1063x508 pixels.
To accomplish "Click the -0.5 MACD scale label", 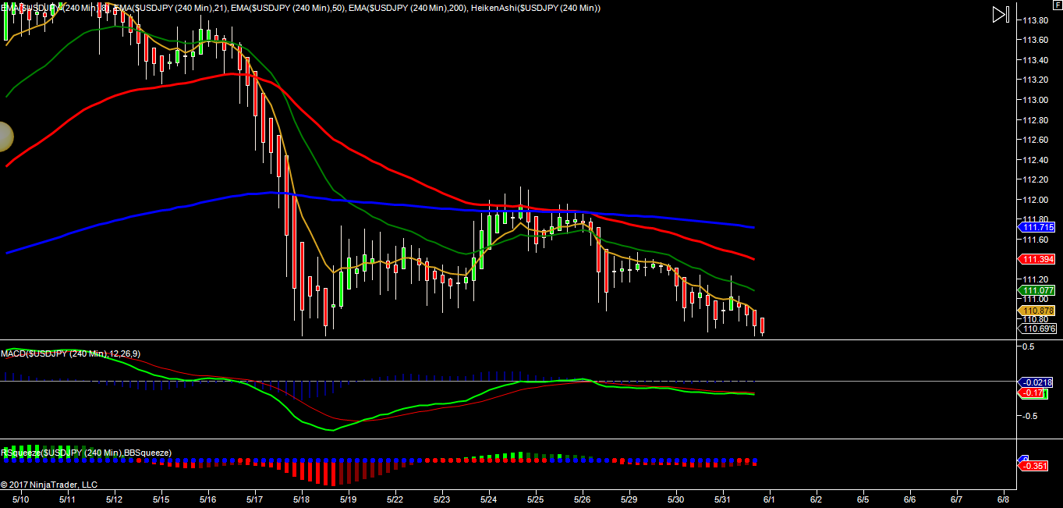I will click(x=1029, y=416).
